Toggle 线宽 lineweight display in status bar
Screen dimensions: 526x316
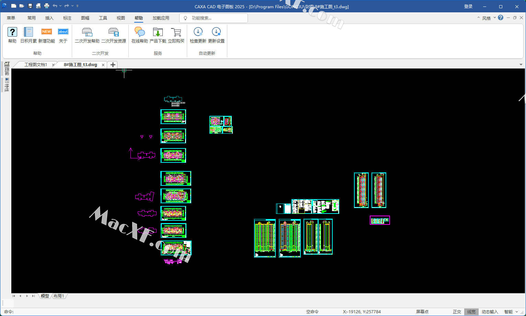pyautogui.click(x=471, y=312)
